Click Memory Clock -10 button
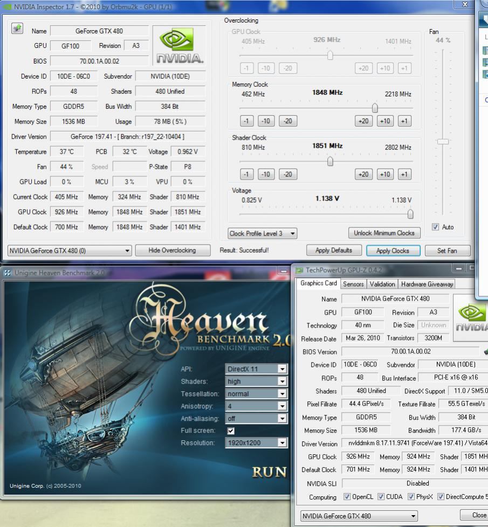 click(266, 121)
